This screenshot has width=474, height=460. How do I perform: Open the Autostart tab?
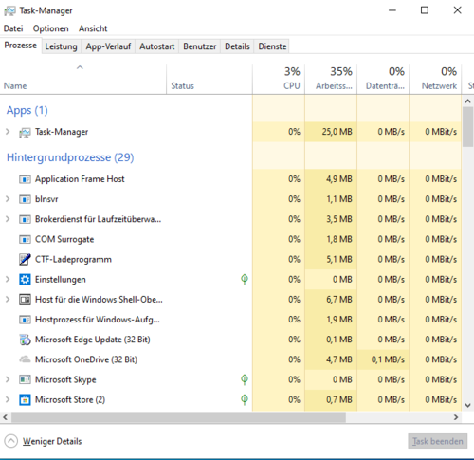pyautogui.click(x=157, y=46)
